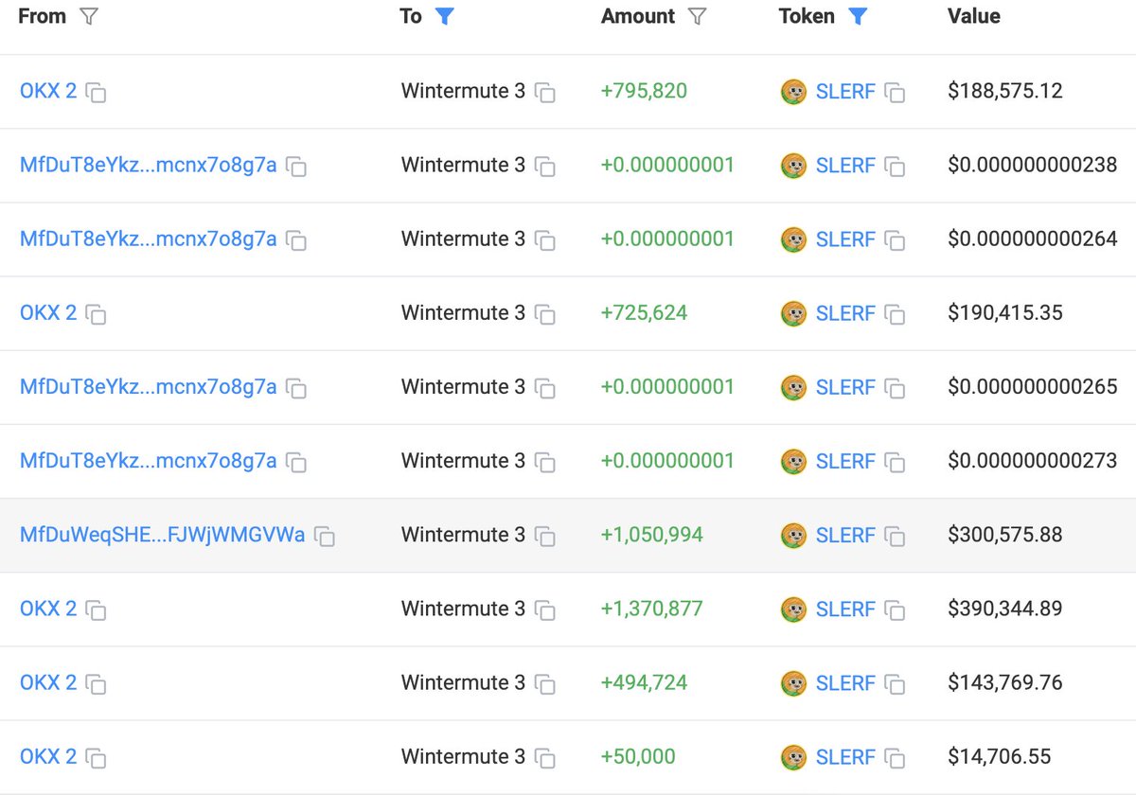This screenshot has width=1136, height=795.
Task: Click the Token column header label
Action: click(807, 16)
